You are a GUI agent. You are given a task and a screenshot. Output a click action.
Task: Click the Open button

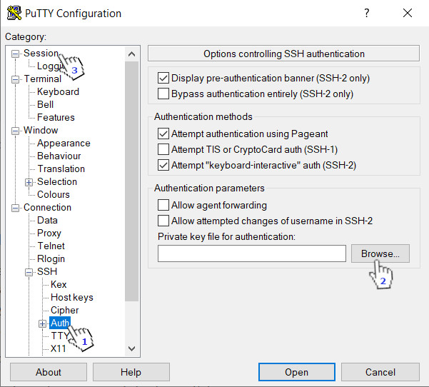click(296, 372)
